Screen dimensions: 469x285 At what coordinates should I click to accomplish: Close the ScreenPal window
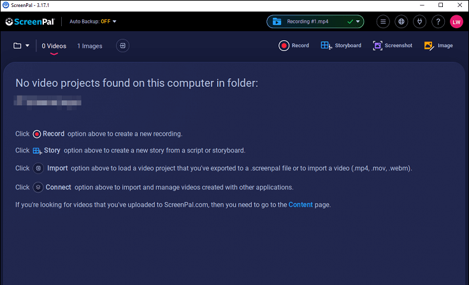(x=459, y=5)
